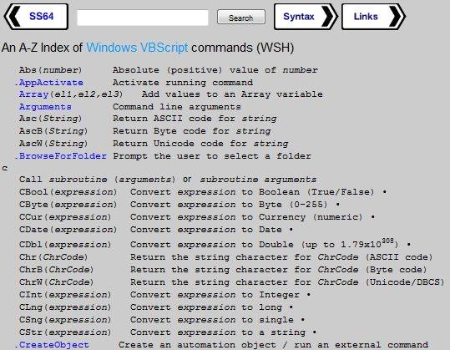
Task: Click 'Convert expression to Date' description
Action: (206, 230)
